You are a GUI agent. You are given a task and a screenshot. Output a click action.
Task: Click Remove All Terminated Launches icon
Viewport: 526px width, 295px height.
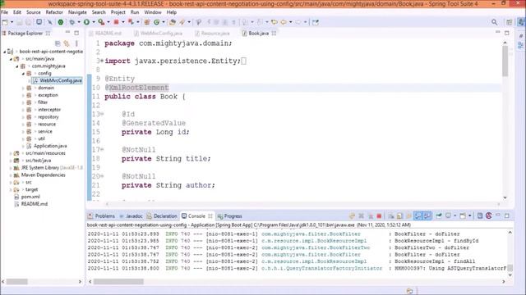click(371, 216)
